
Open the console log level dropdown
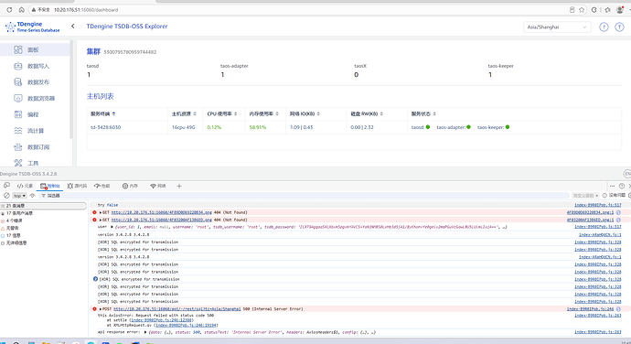(585, 196)
